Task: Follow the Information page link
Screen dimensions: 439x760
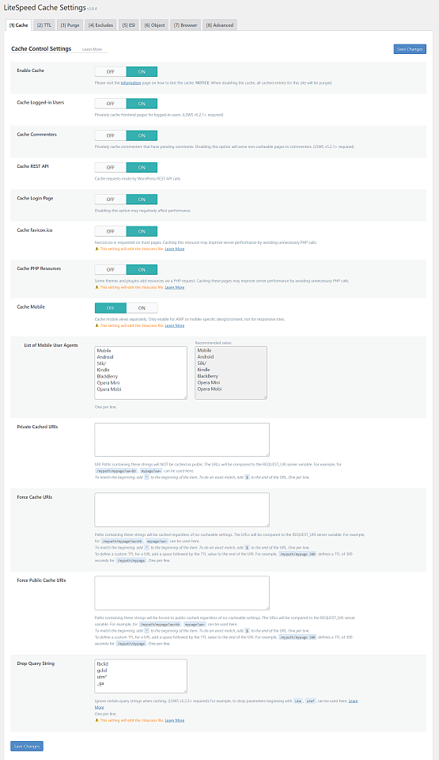Action: pos(131,83)
